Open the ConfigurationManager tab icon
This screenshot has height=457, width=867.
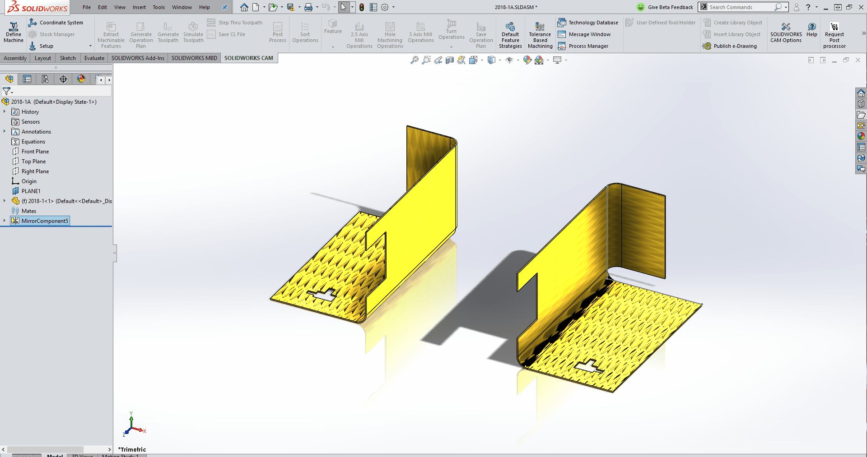pos(45,79)
